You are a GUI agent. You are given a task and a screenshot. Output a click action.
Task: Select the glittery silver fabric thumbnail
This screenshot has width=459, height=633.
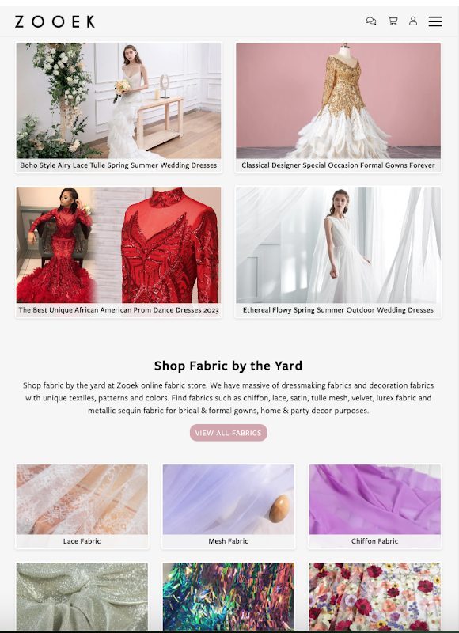(x=82, y=597)
